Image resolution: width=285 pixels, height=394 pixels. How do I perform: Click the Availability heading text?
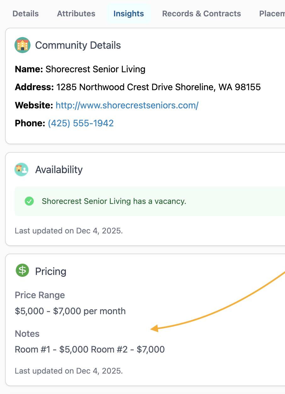pos(59,170)
